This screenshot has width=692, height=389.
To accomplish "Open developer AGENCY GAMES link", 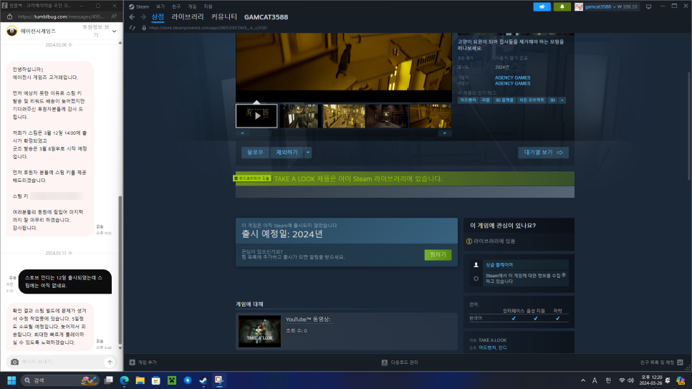I will (512, 77).
